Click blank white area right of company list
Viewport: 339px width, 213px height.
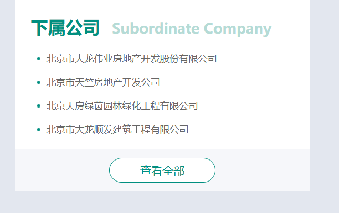click(263, 94)
